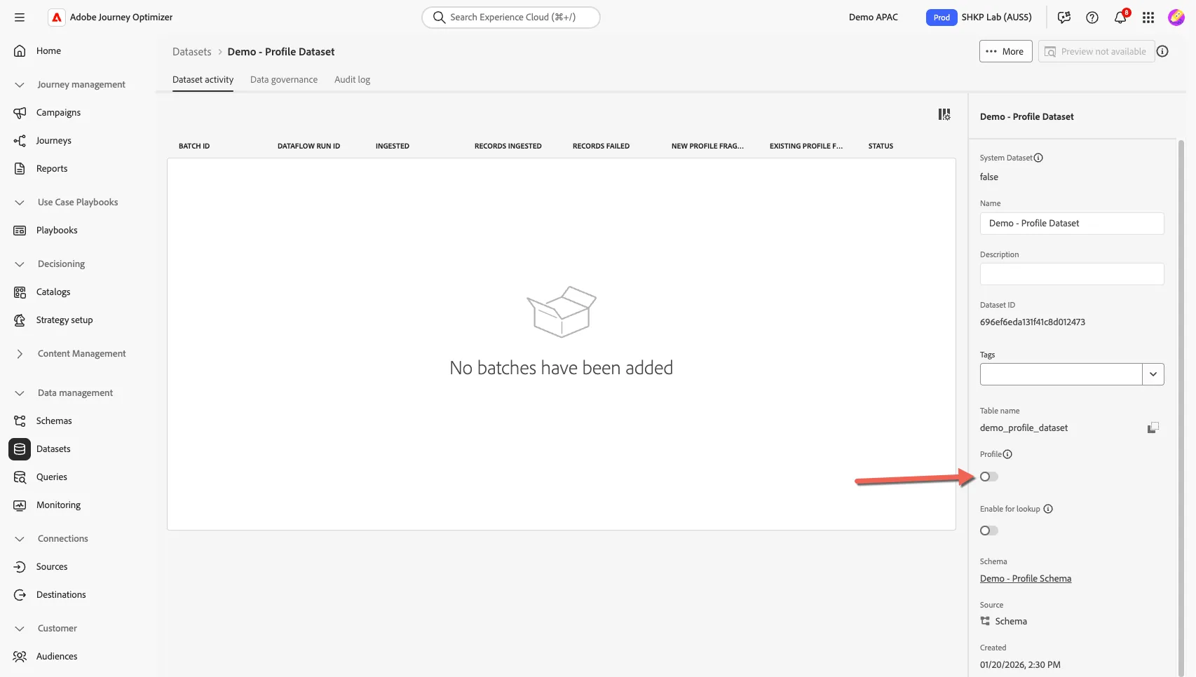Click the Home icon in sidebar
This screenshot has width=1196, height=677.
(x=20, y=51)
